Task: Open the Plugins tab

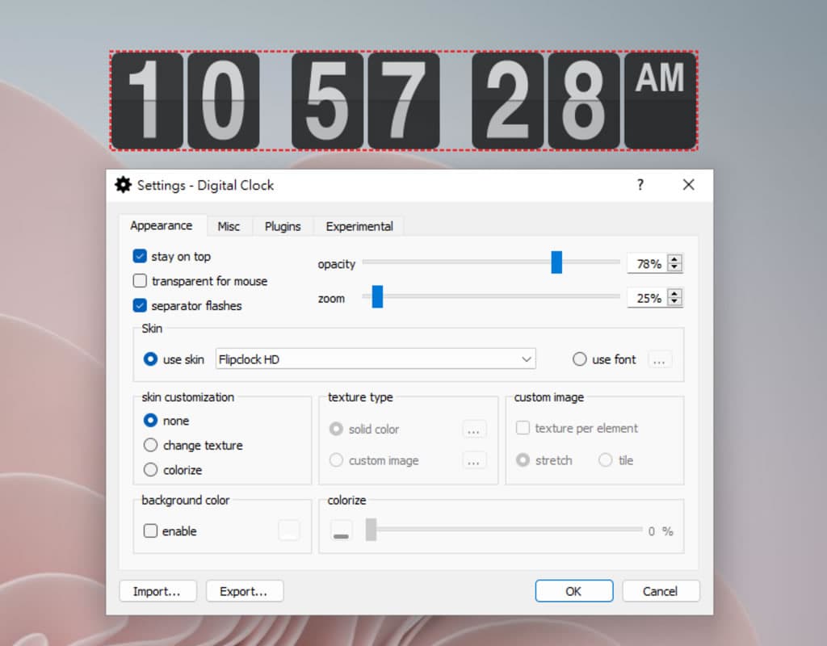Action: pyautogui.click(x=283, y=226)
